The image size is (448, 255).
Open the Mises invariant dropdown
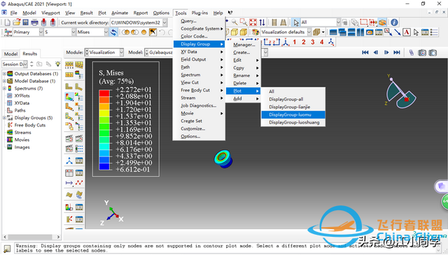click(92, 32)
